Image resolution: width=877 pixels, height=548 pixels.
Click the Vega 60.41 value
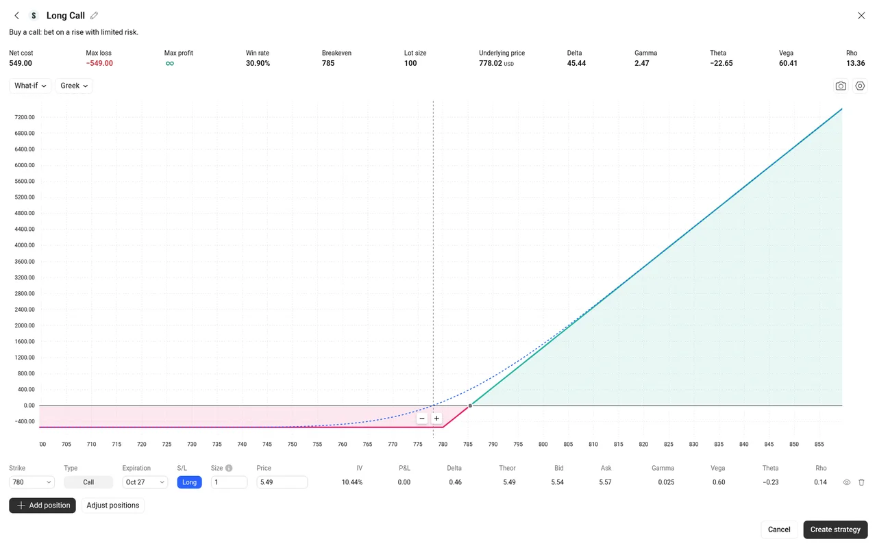click(x=788, y=63)
